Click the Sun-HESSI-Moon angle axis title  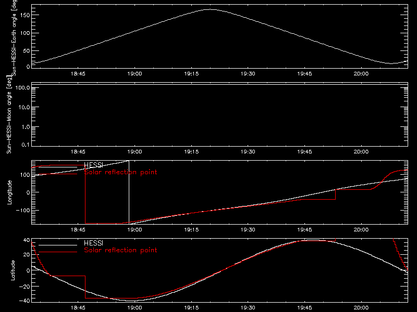(9, 114)
